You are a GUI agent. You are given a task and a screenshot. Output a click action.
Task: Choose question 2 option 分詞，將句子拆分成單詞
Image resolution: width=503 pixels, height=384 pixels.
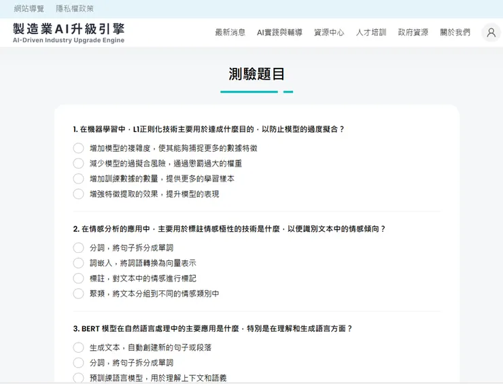click(78, 247)
